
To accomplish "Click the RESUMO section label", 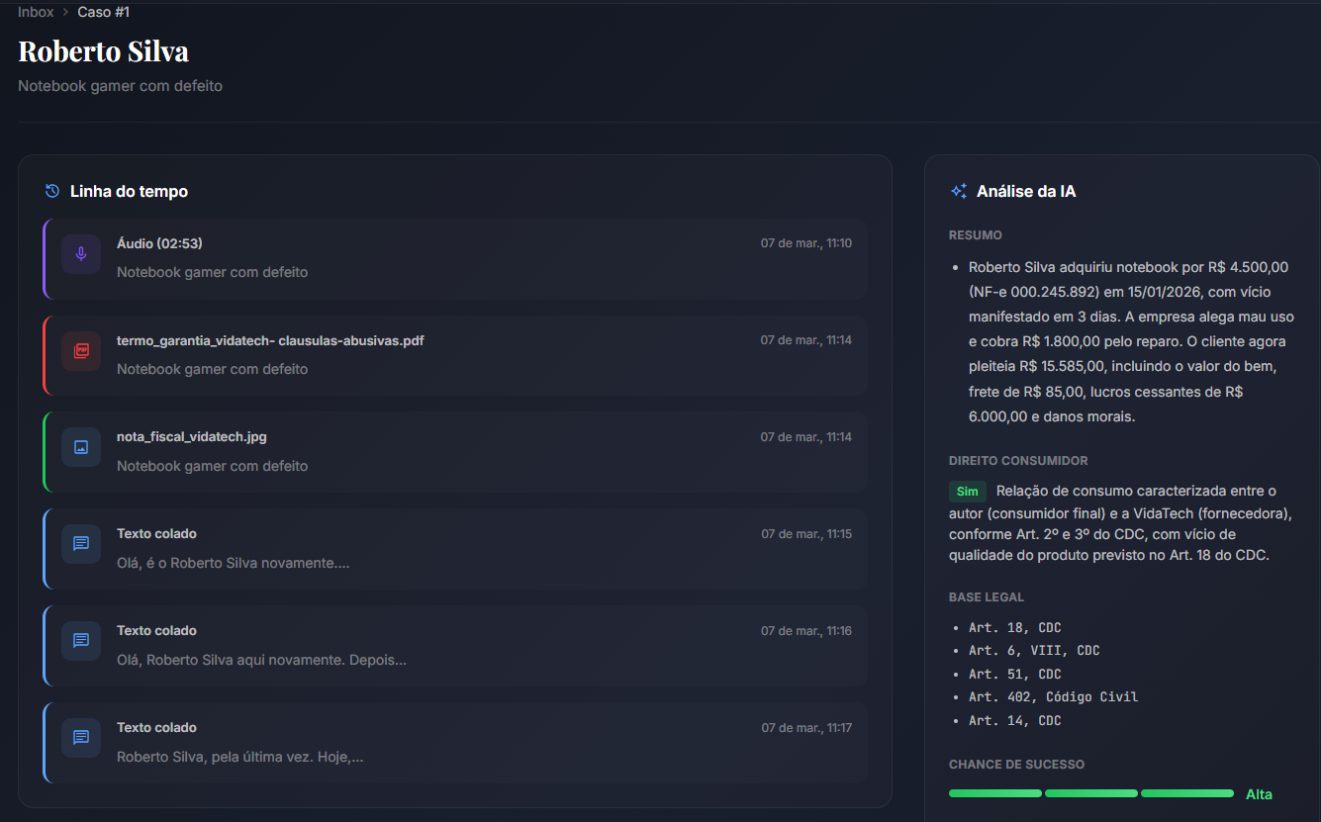I will (976, 235).
